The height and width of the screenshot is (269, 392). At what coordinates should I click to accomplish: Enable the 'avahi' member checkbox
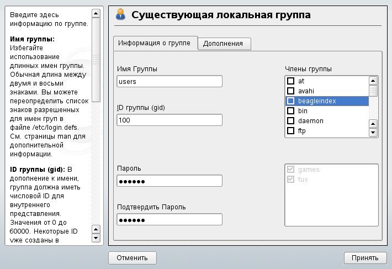click(x=290, y=91)
